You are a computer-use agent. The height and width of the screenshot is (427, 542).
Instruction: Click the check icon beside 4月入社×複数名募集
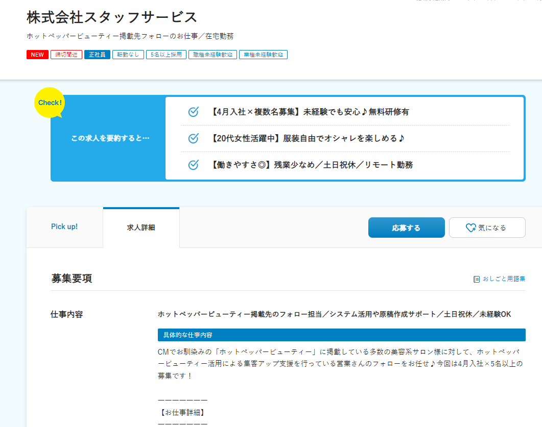[193, 112]
